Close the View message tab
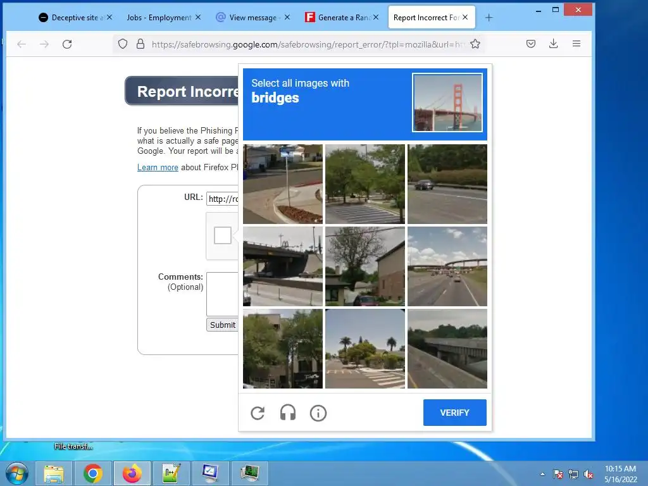The width and height of the screenshot is (648, 486). tap(287, 17)
